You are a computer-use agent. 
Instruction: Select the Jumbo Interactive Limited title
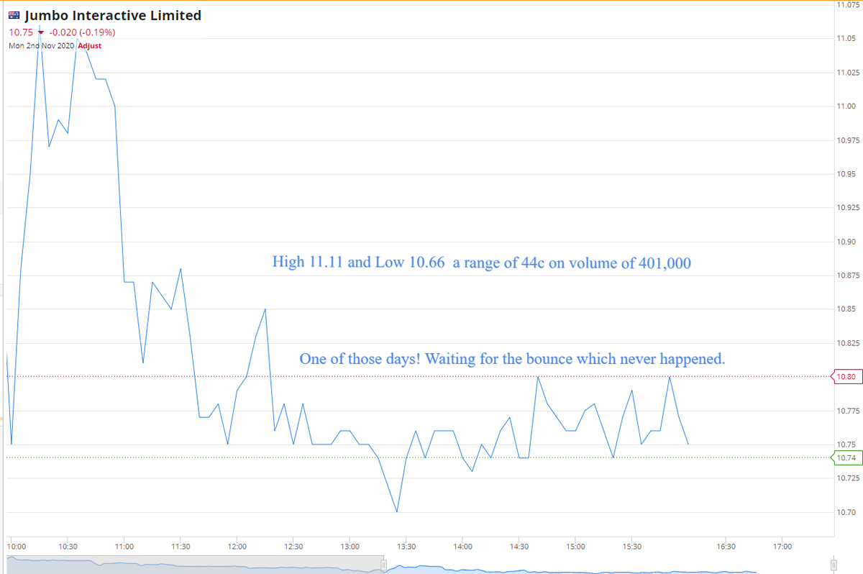point(113,15)
